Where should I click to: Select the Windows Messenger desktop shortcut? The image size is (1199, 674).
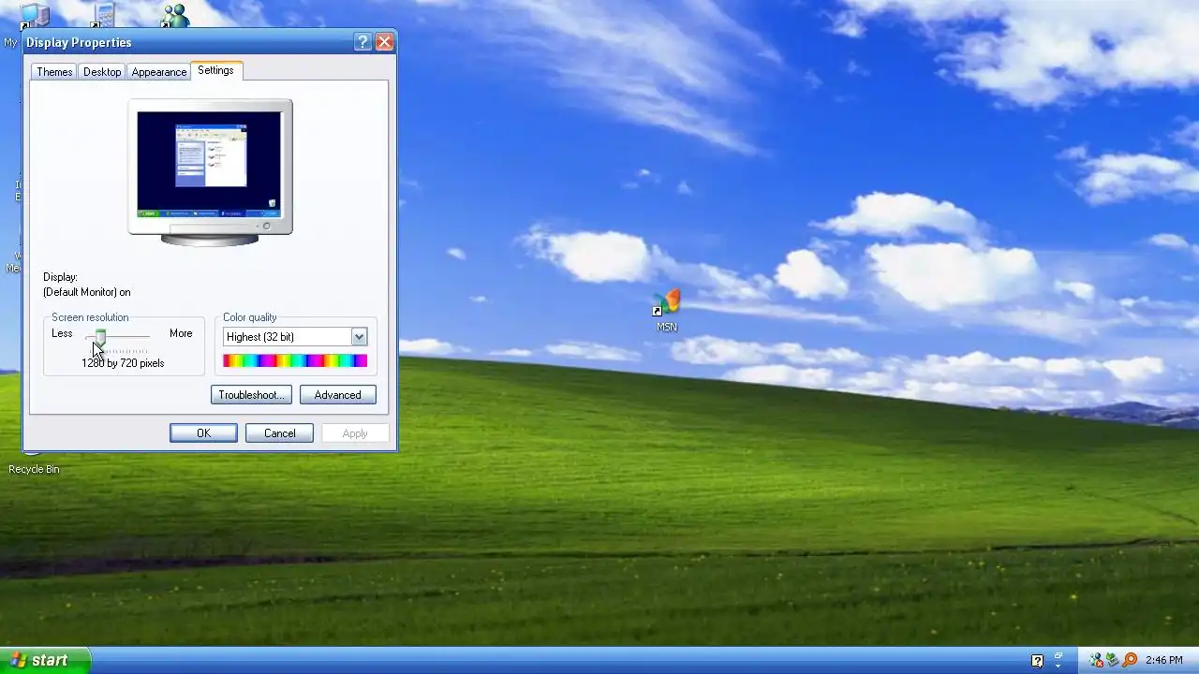[x=173, y=14]
